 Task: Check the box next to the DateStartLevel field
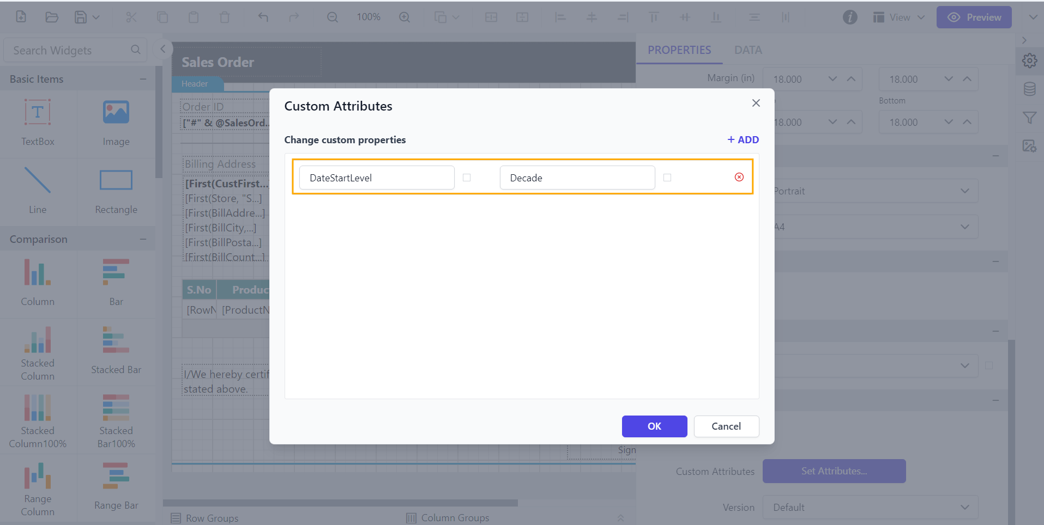pyautogui.click(x=467, y=177)
